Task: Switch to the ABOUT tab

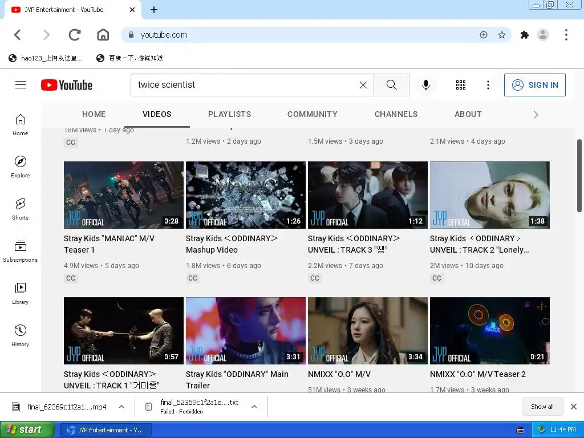Action: click(468, 114)
